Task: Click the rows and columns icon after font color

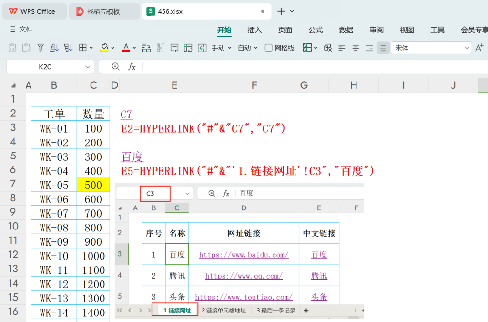Action: [x=146, y=48]
